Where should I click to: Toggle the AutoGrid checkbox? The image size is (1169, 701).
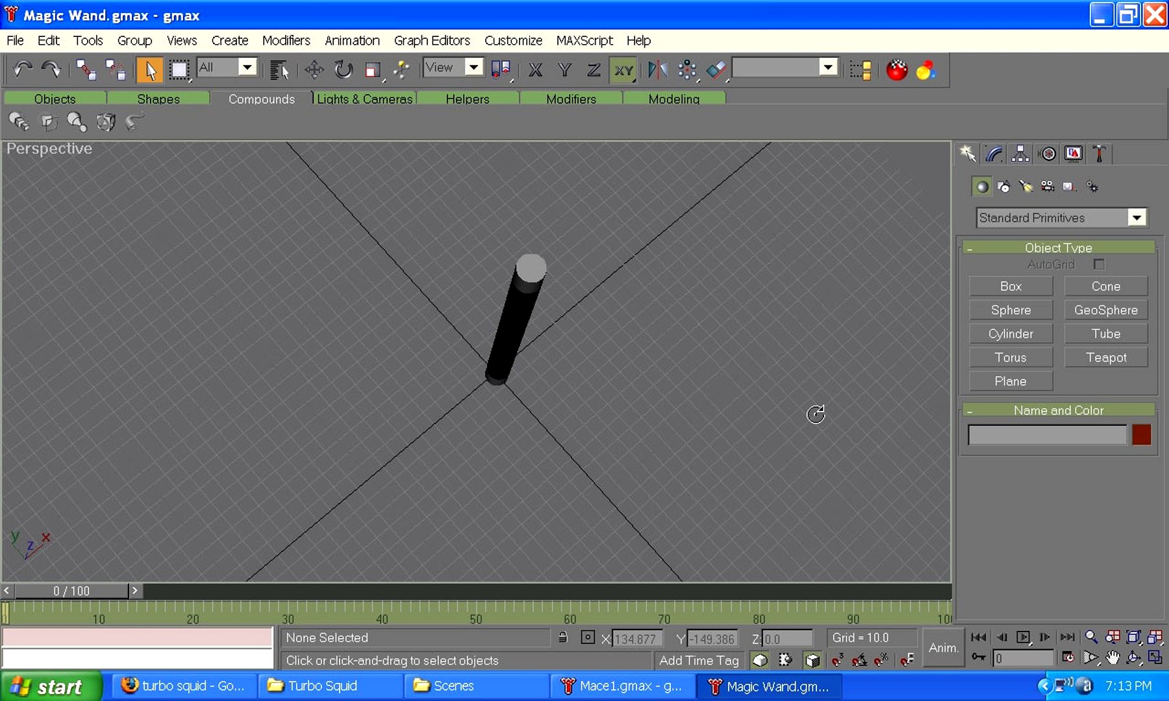pos(1099,264)
